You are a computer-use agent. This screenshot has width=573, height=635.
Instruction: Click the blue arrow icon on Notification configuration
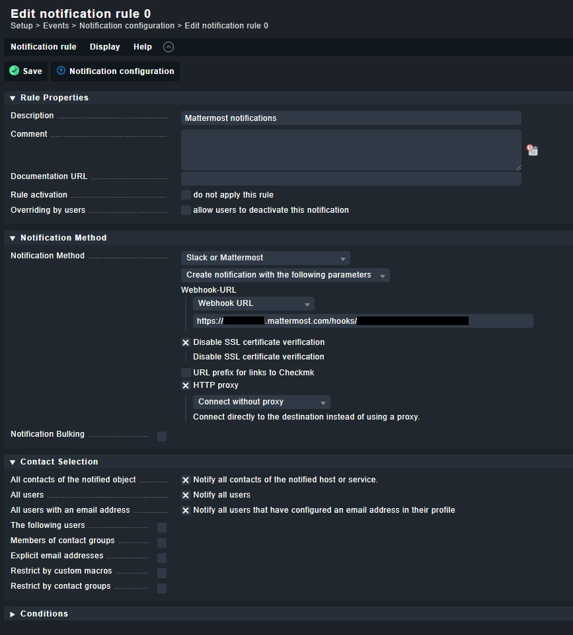coord(61,71)
